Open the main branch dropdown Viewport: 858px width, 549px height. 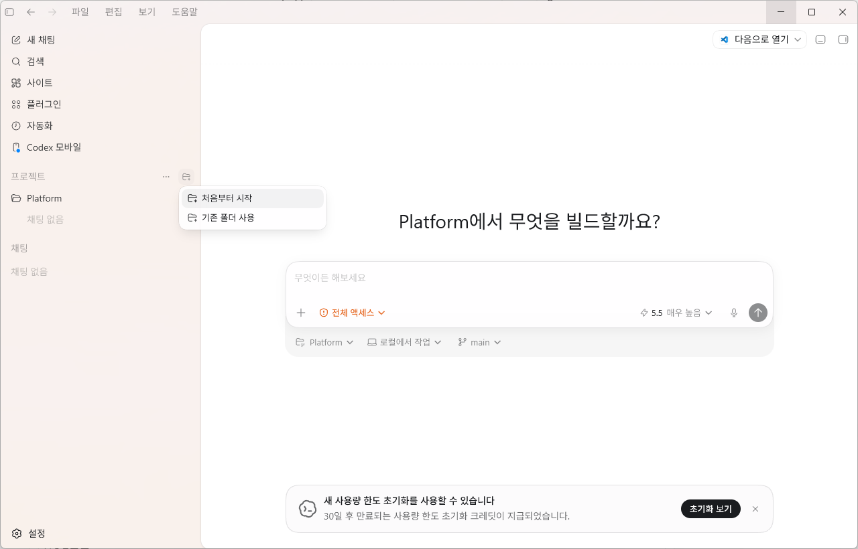pyautogui.click(x=480, y=342)
